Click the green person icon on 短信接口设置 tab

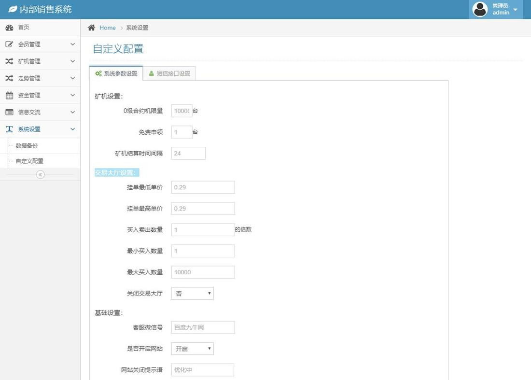point(152,73)
